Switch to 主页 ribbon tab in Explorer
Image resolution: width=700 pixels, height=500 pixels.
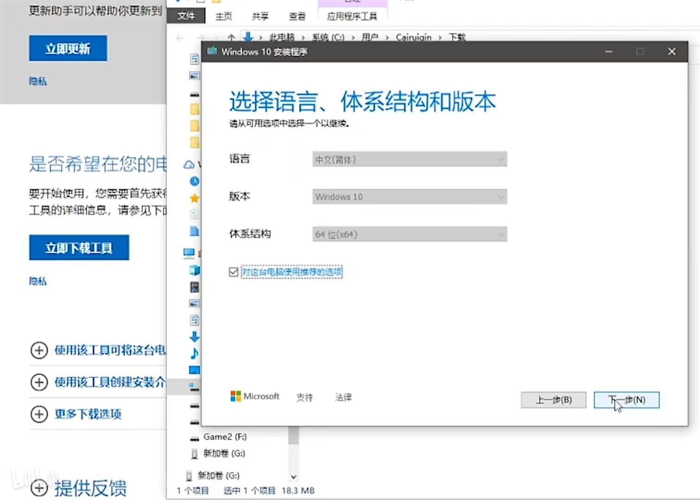coord(223,17)
